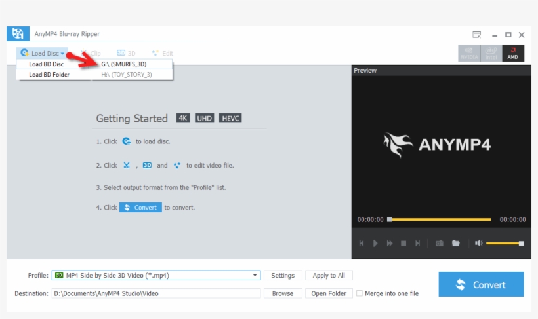The width and height of the screenshot is (538, 319).
Task: Toggle Intel hardware acceleration
Action: pyautogui.click(x=491, y=53)
